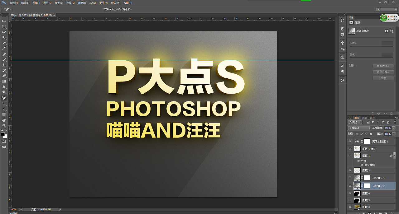
Task: Open the Character panel icon
Action: point(342,66)
